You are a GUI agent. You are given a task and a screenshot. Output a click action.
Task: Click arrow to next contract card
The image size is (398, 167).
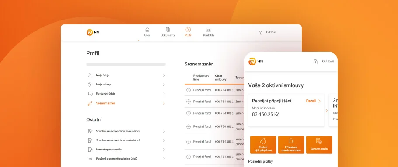tap(327, 111)
